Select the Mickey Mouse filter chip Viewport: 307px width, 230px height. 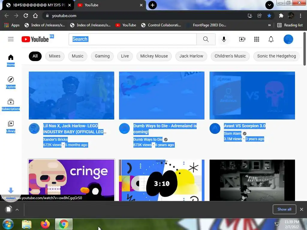click(154, 56)
